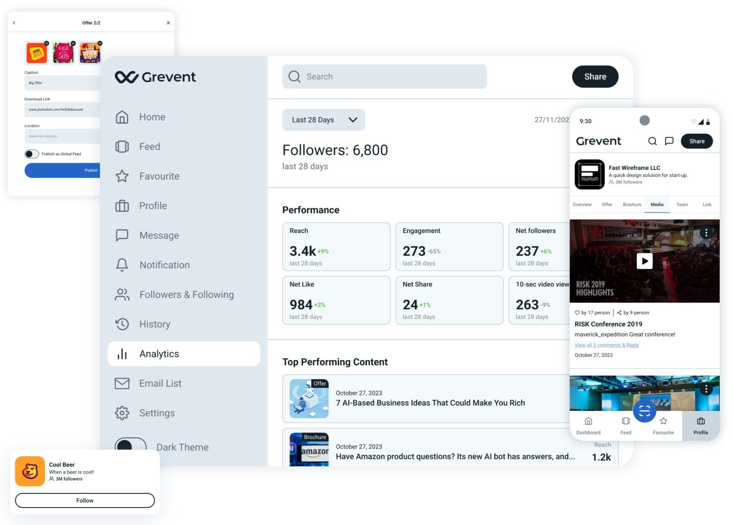Tap the mobile Share button
This screenshot has height=525, width=733.
pyautogui.click(x=696, y=141)
